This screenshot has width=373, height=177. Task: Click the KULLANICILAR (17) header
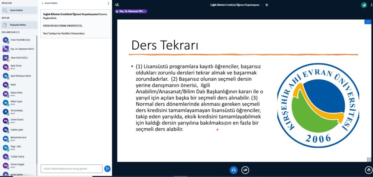[11, 32]
